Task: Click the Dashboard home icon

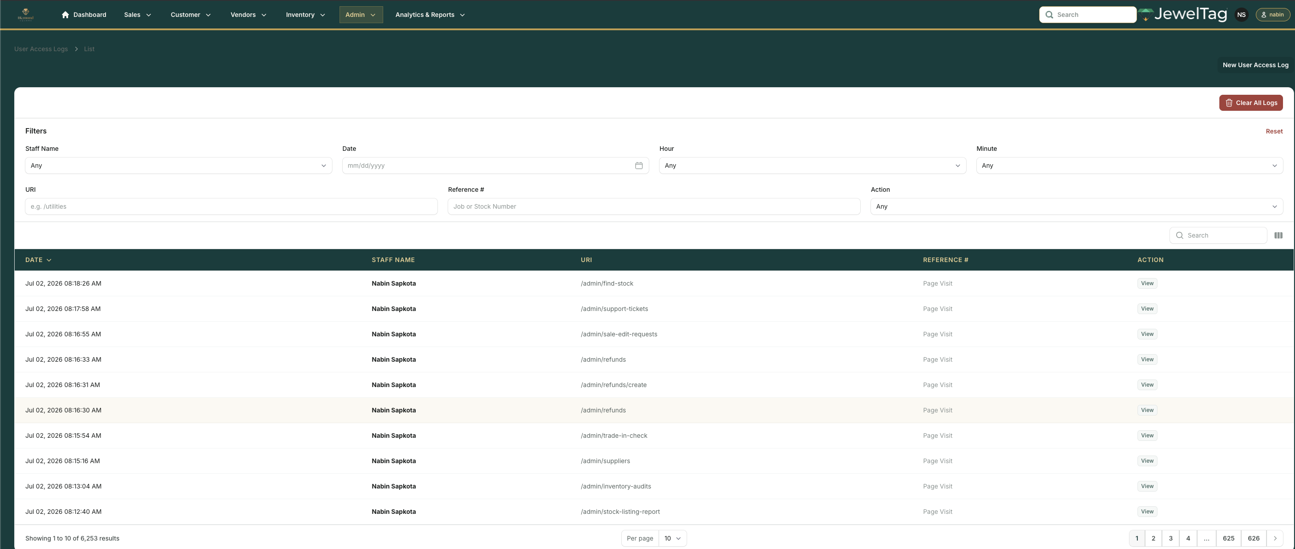Action: 65,15
